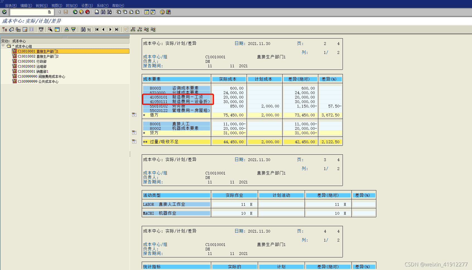472x270 pixels.
Task: Click the find column binoculars button
Action: tap(86, 30)
